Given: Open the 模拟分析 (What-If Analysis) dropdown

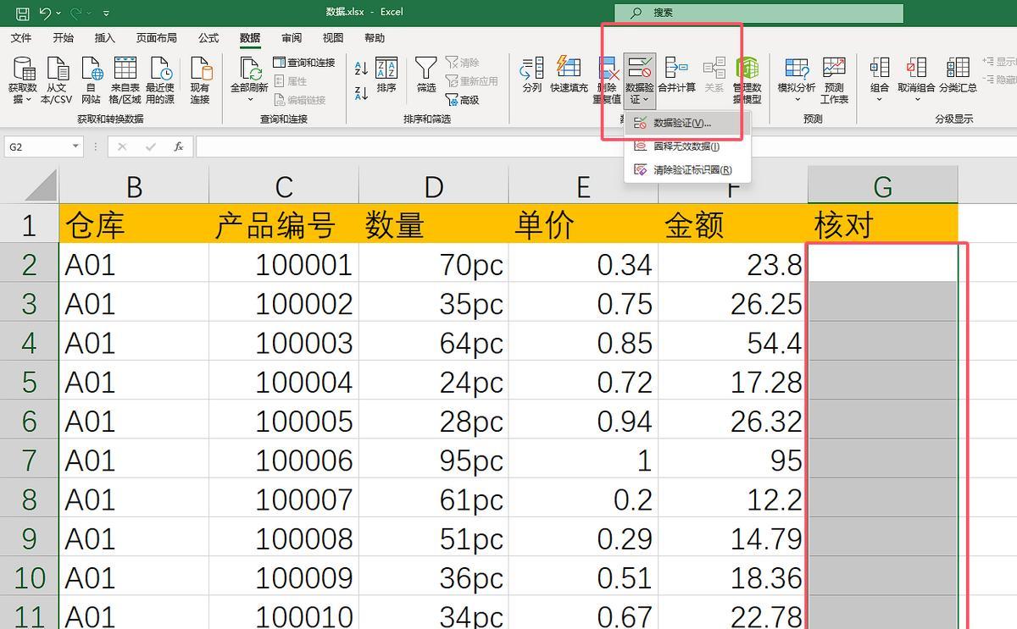Looking at the screenshot, I should click(x=797, y=81).
